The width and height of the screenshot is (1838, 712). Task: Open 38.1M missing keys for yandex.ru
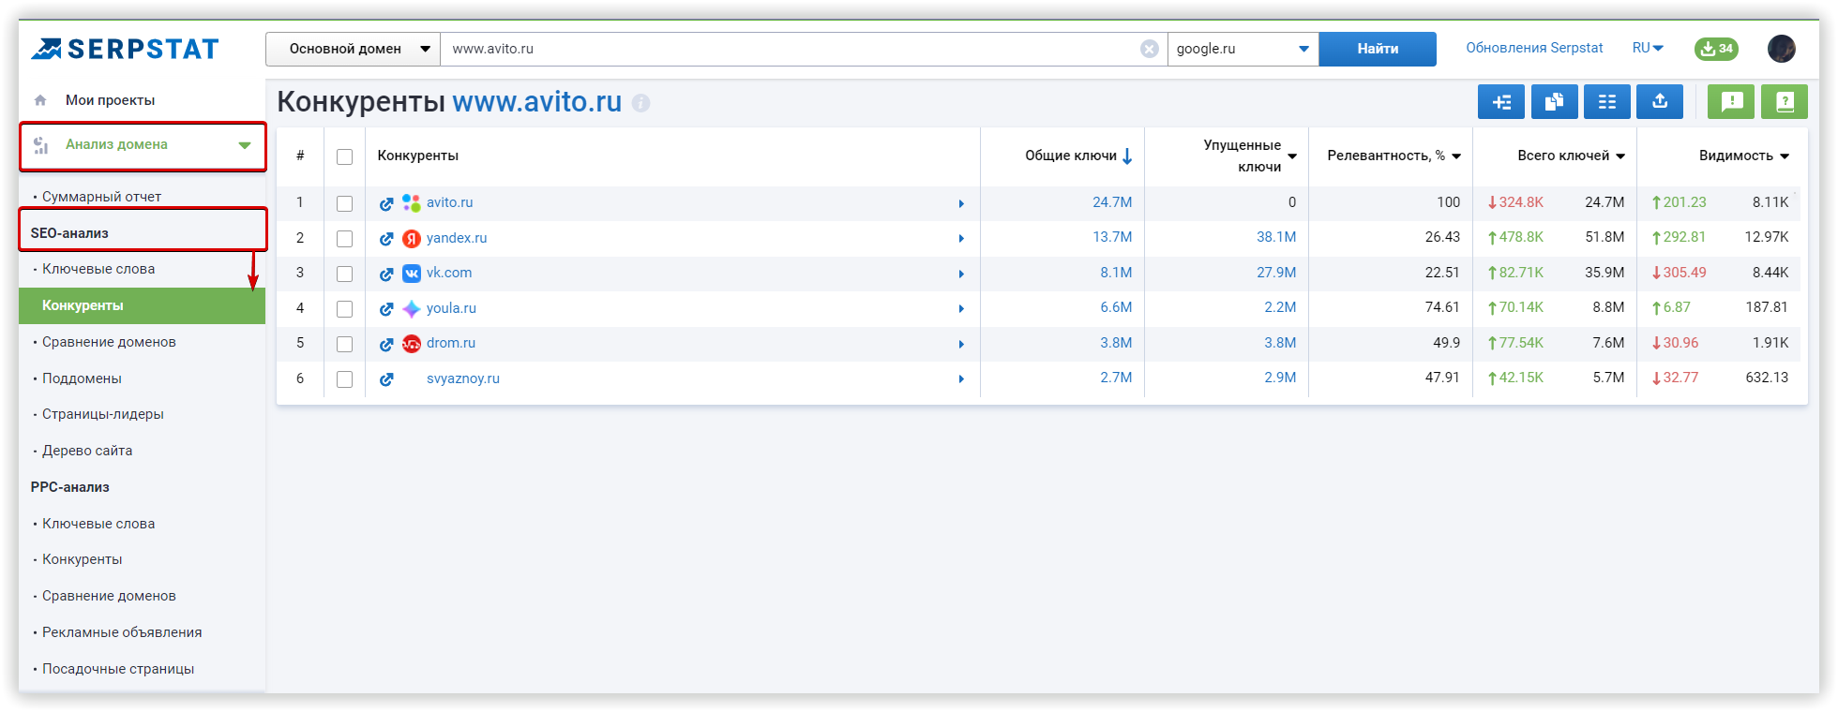tap(1276, 237)
